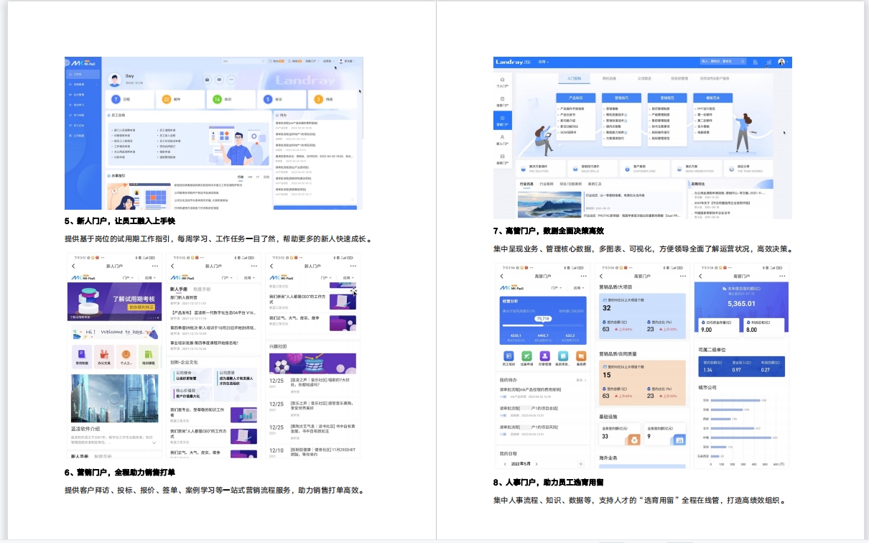Open the 2022年5月 month selector
This screenshot has height=543, width=869.
point(522,464)
